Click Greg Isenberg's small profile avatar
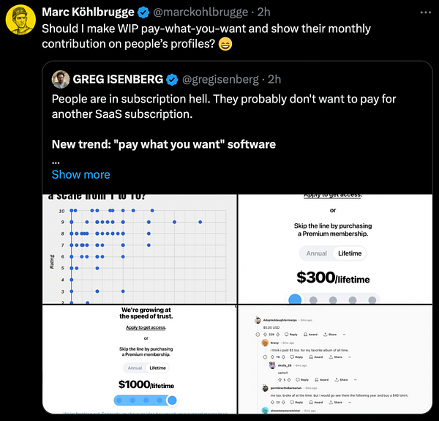The height and width of the screenshot is (421, 439). coord(61,79)
